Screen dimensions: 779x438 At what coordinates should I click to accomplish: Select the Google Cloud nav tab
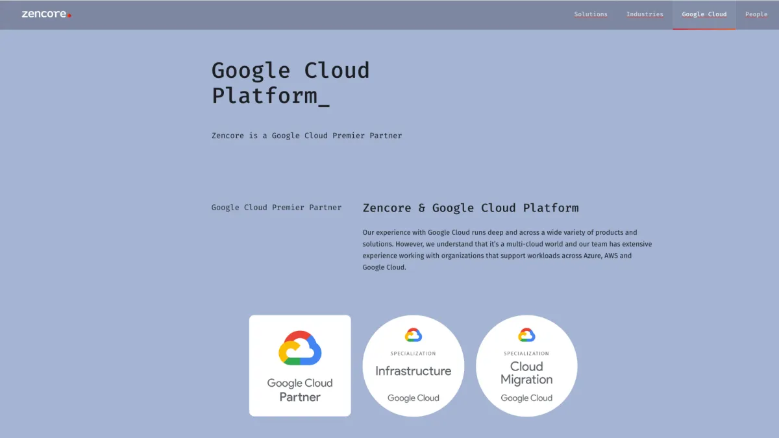pos(704,14)
